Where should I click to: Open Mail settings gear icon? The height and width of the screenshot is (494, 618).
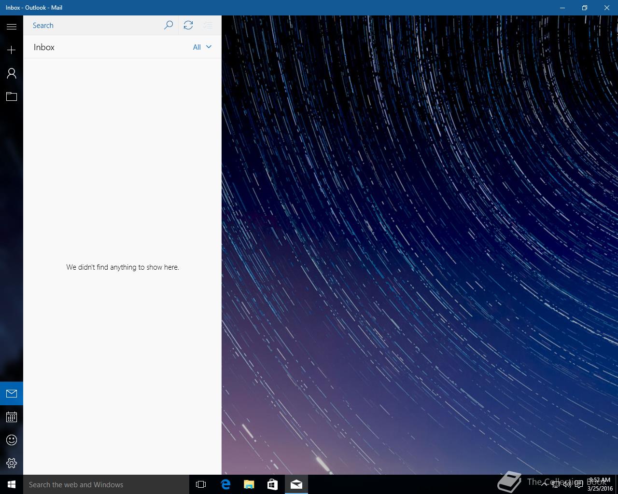click(12, 463)
